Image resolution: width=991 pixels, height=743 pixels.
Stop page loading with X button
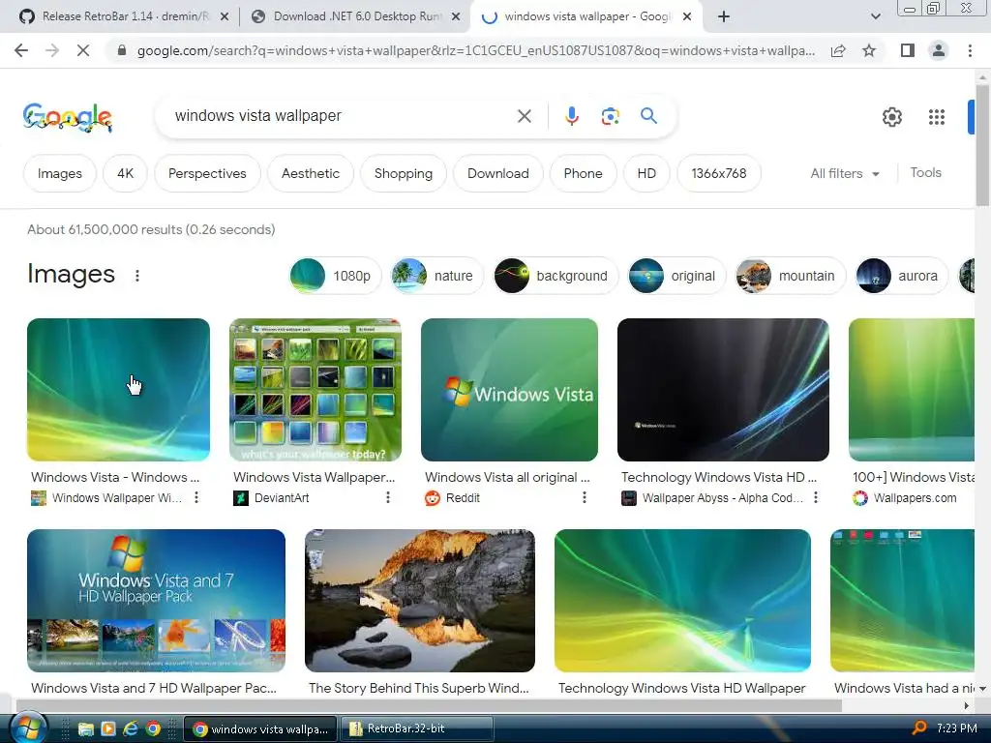(83, 50)
